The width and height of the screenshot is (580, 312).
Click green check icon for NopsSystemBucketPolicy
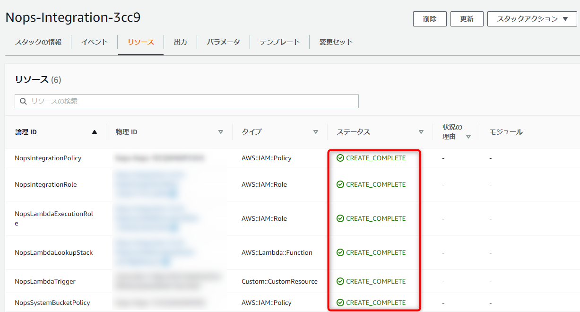340,303
